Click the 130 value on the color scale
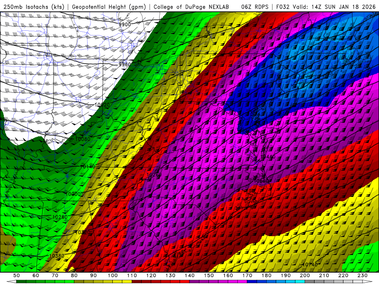The height and width of the screenshot is (284, 379). 171,275
